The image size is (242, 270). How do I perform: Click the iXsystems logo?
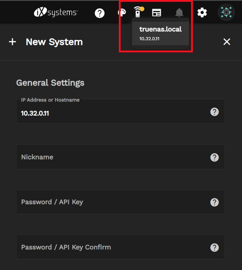click(56, 13)
